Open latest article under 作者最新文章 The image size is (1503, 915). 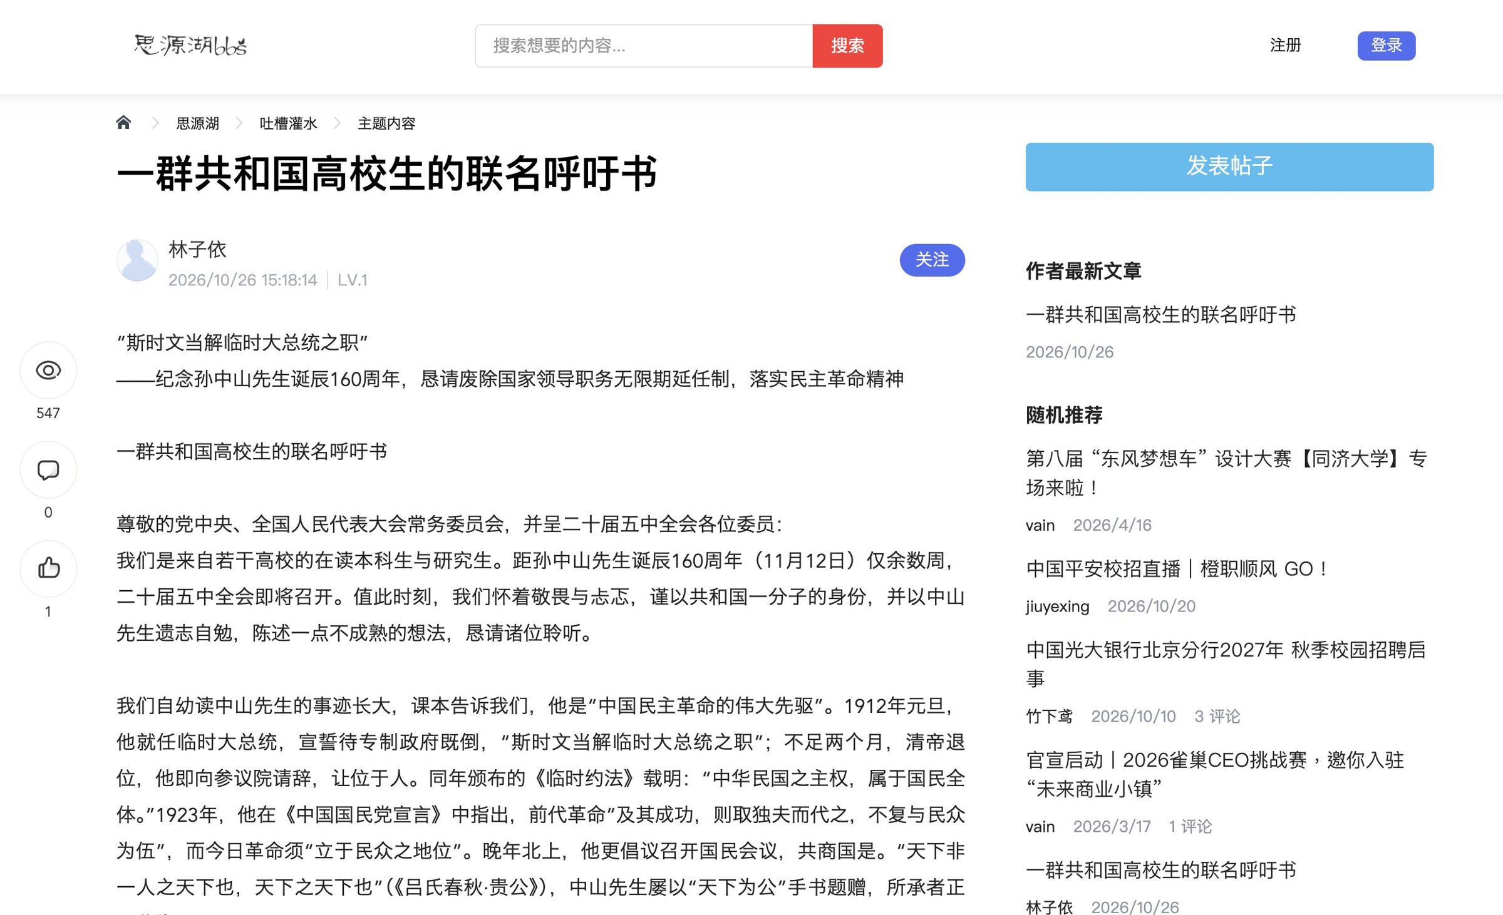click(1161, 314)
